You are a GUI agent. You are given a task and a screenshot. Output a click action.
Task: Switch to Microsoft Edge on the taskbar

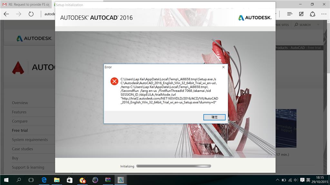pos(44,180)
